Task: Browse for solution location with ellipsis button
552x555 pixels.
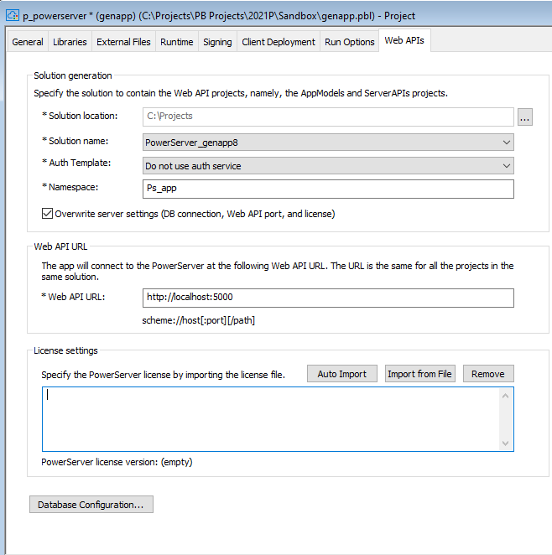Action: [x=525, y=117]
